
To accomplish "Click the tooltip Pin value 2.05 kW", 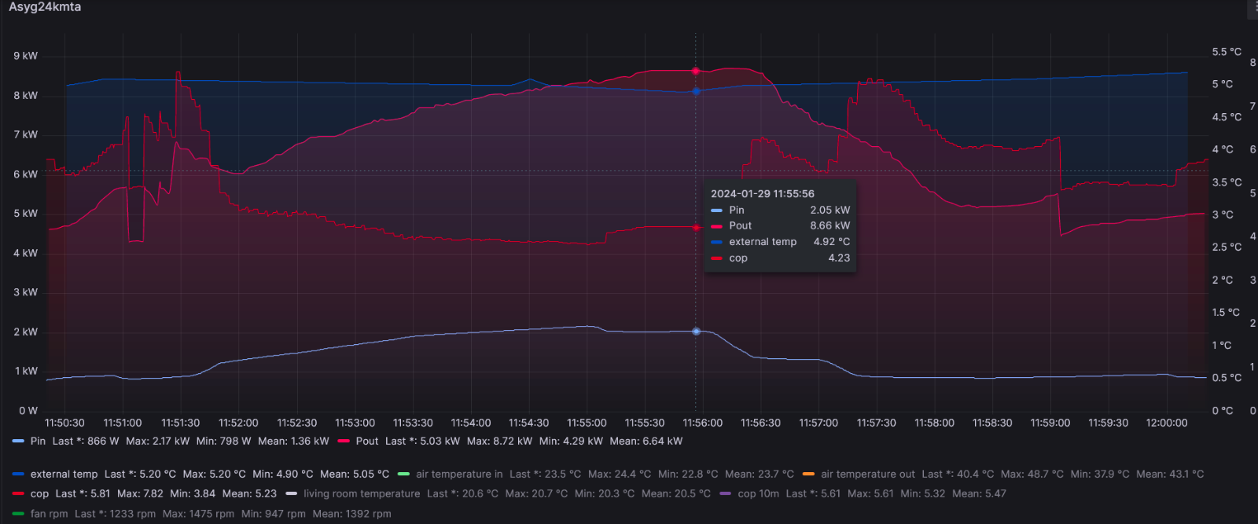I will click(830, 211).
